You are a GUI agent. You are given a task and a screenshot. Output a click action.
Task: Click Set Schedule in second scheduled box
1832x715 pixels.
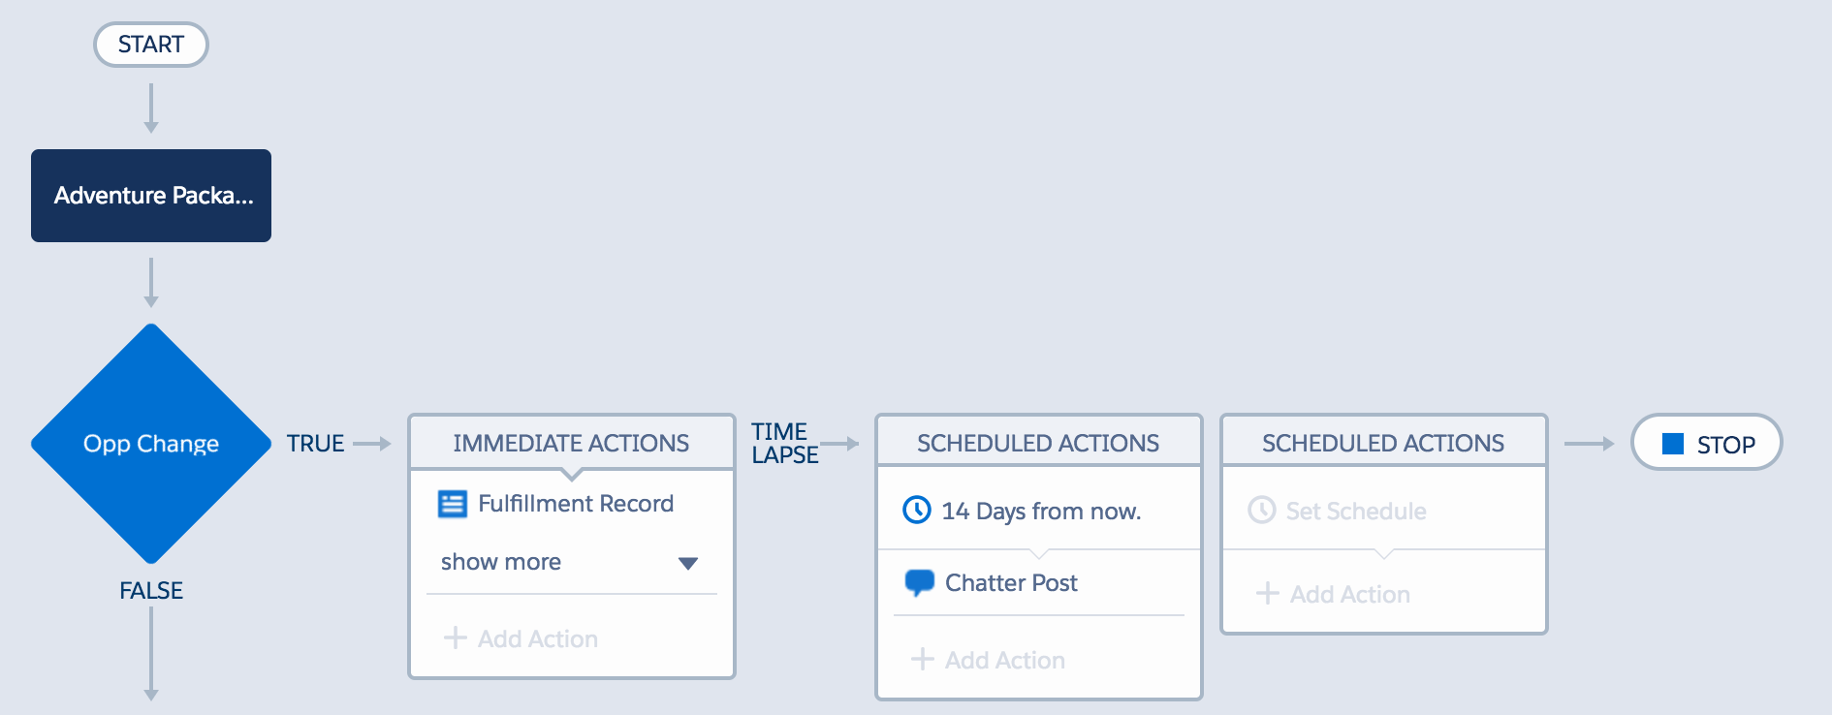point(1355,511)
